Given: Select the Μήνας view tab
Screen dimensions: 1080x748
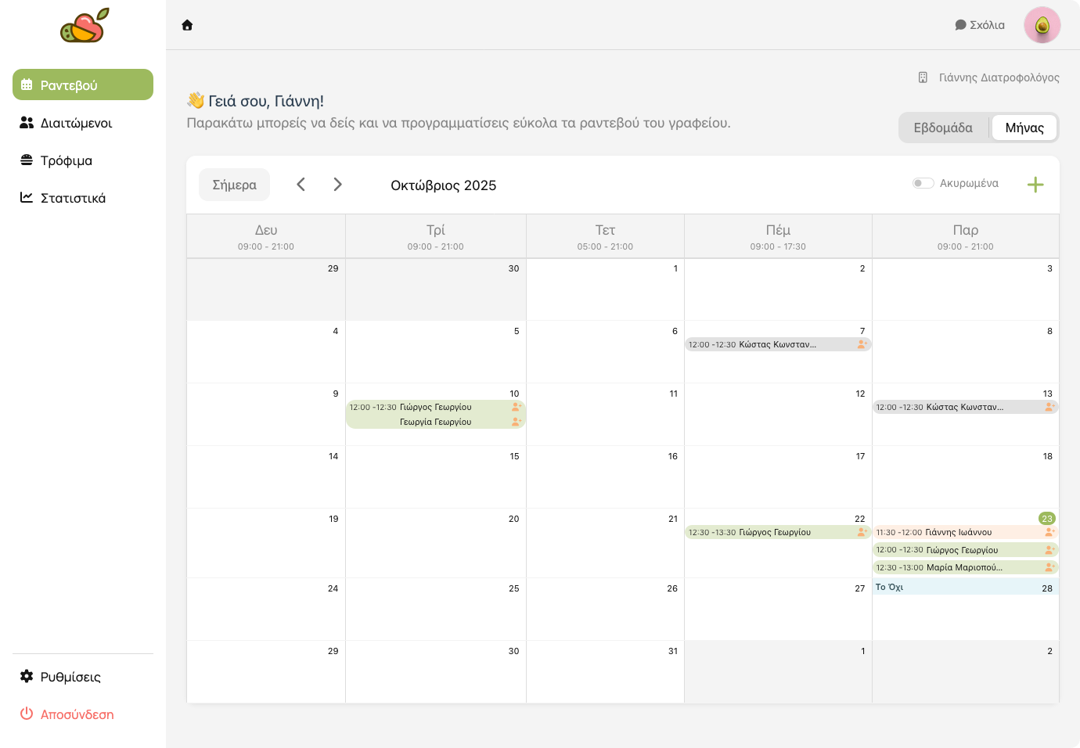Looking at the screenshot, I should tap(1024, 128).
